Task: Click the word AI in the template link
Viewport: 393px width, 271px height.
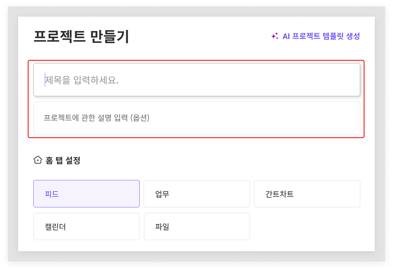Action: (x=286, y=36)
